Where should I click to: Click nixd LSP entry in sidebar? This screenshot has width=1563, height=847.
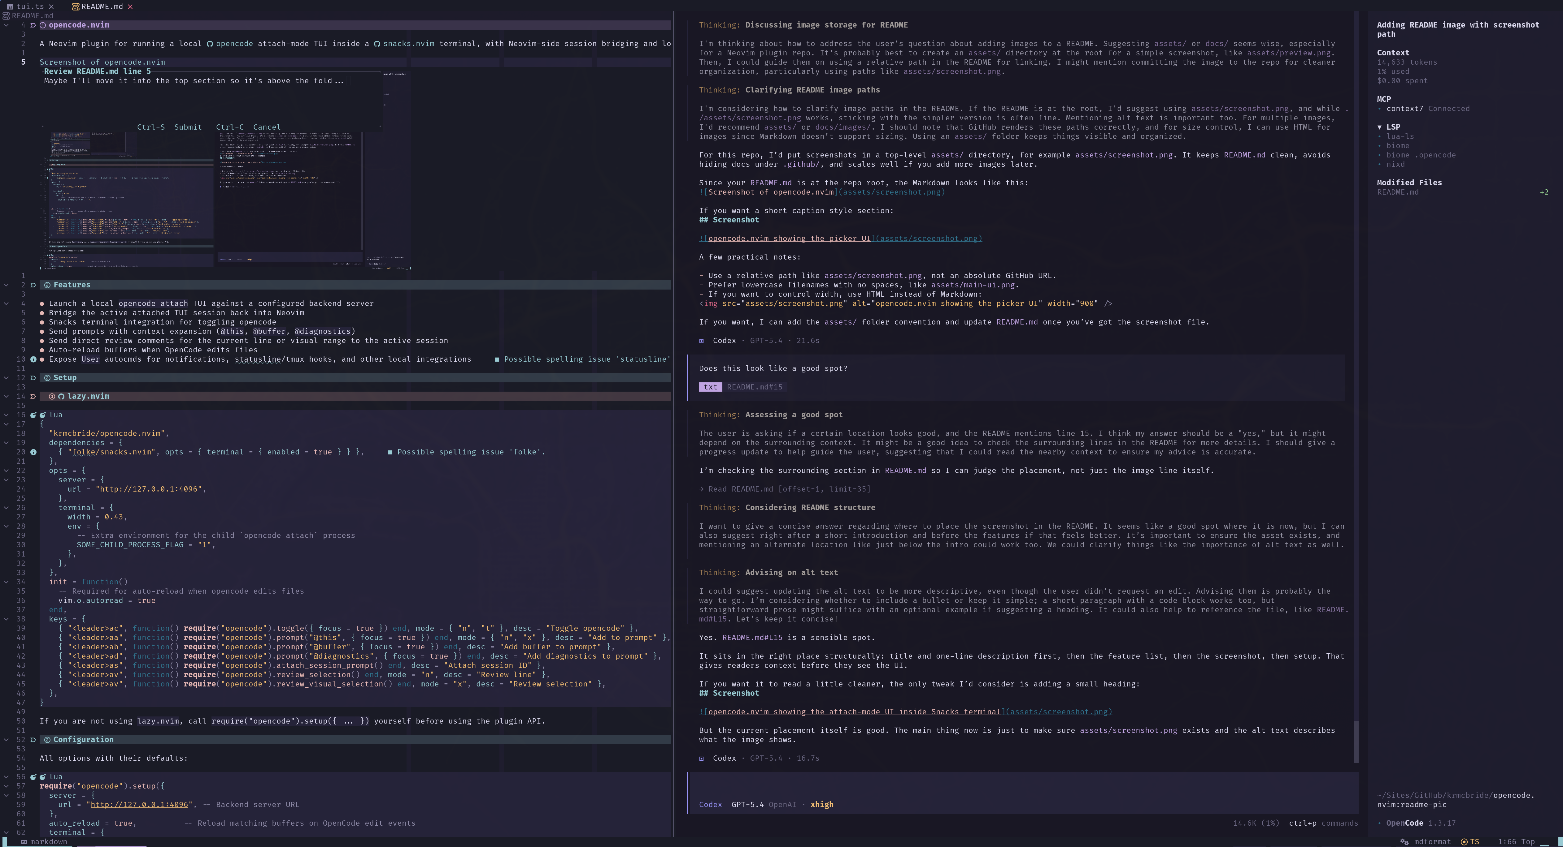point(1395,164)
